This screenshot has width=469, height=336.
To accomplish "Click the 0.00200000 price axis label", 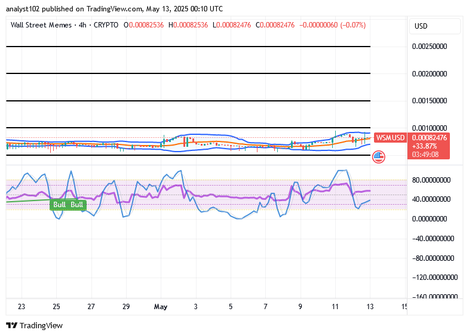I will point(430,74).
